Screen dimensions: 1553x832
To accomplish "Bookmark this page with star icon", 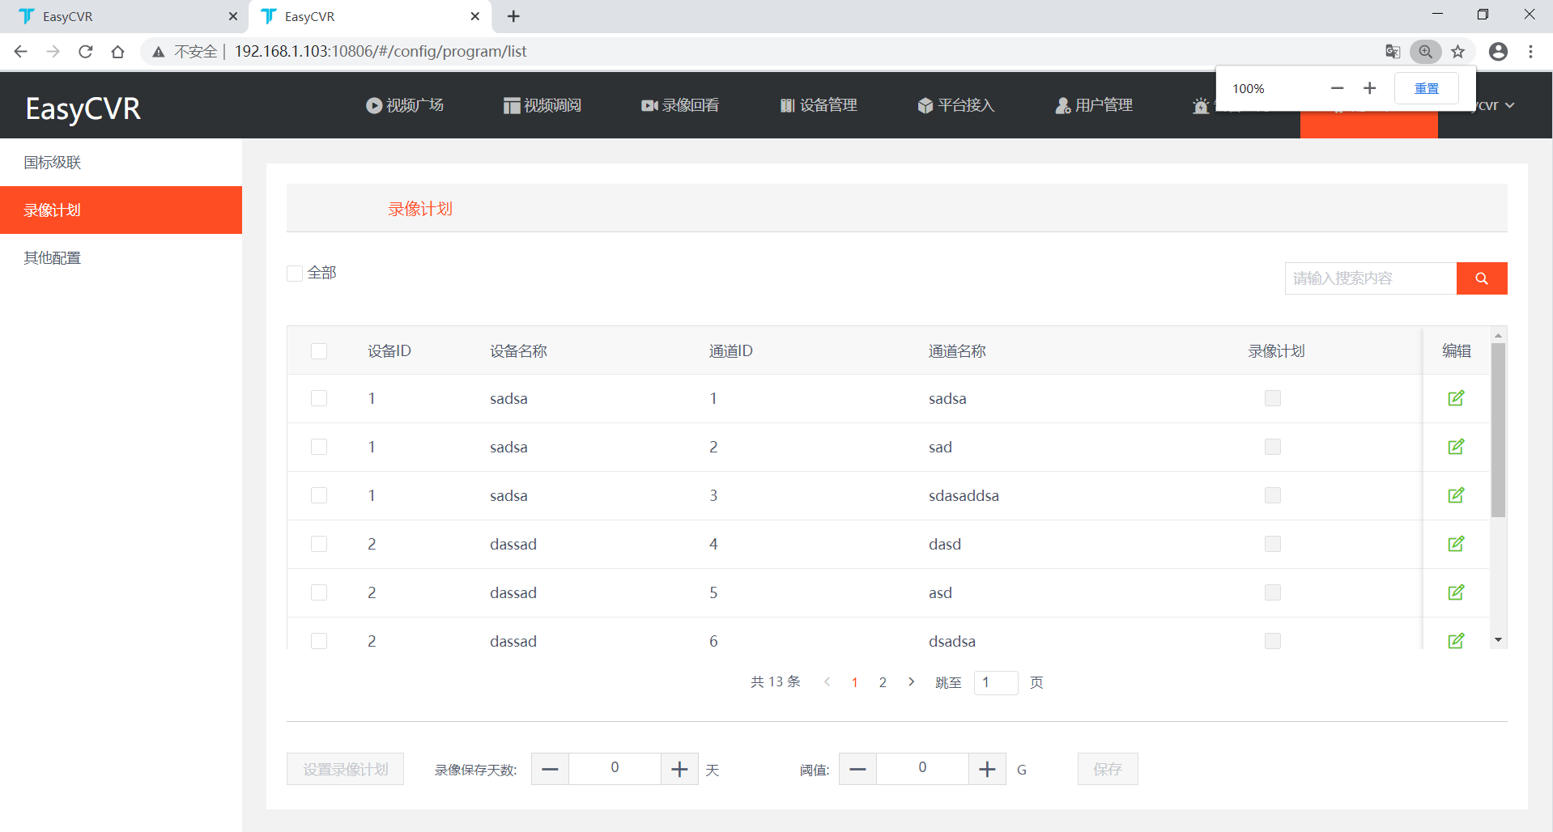I will [1458, 52].
